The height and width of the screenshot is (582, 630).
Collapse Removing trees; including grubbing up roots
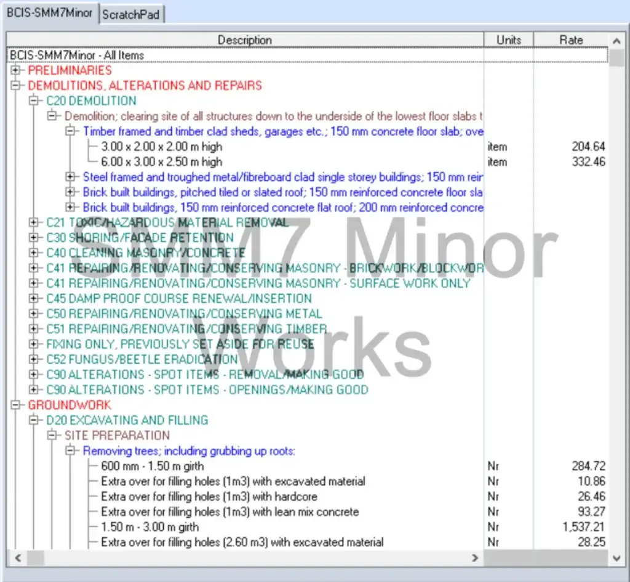click(70, 450)
